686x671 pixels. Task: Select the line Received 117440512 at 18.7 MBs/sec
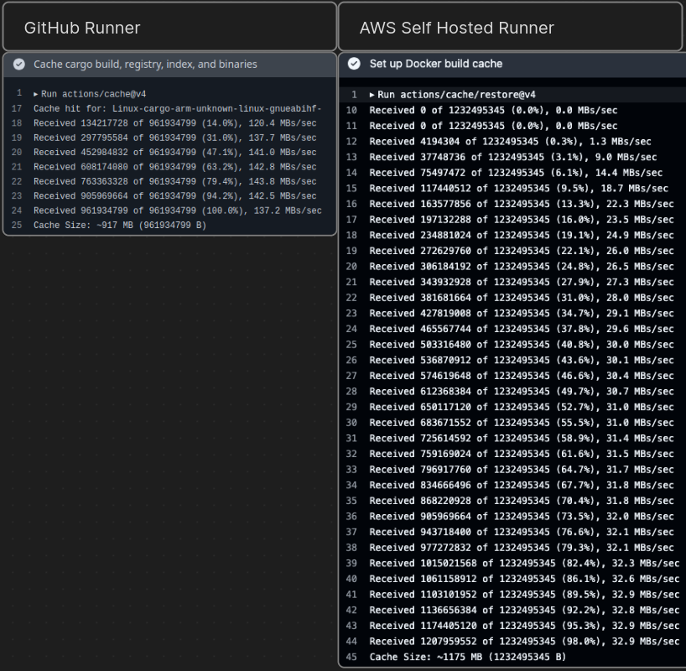pos(518,188)
